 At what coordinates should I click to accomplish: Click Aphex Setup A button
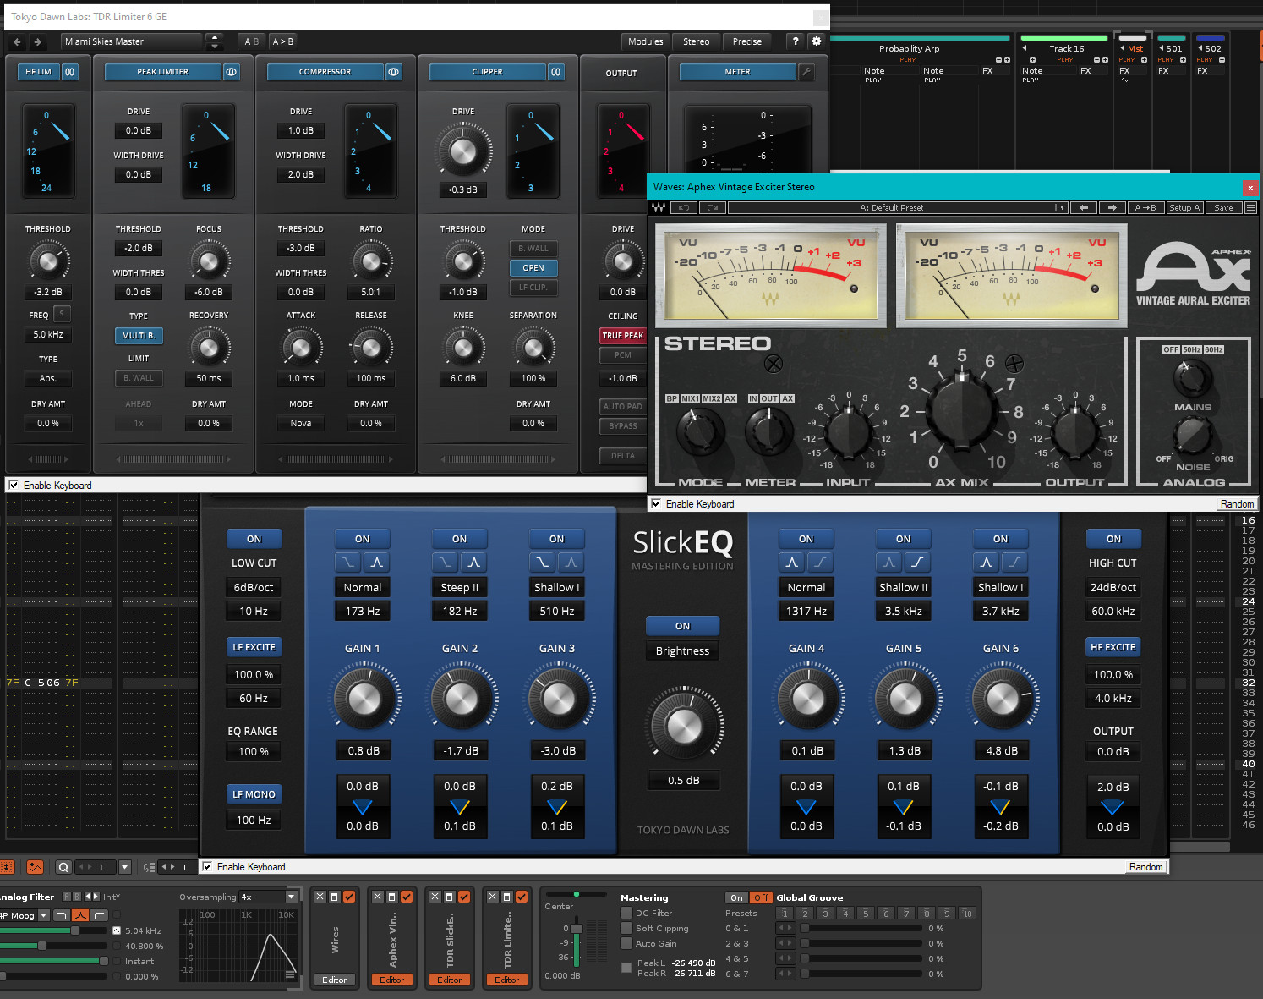coord(1184,207)
